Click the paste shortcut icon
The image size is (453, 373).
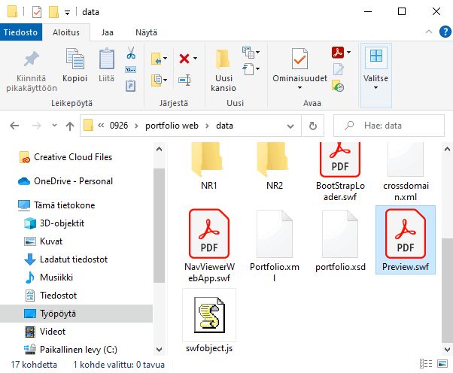tap(131, 86)
